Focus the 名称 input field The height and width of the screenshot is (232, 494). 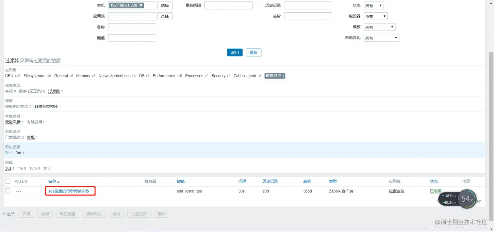point(132,27)
